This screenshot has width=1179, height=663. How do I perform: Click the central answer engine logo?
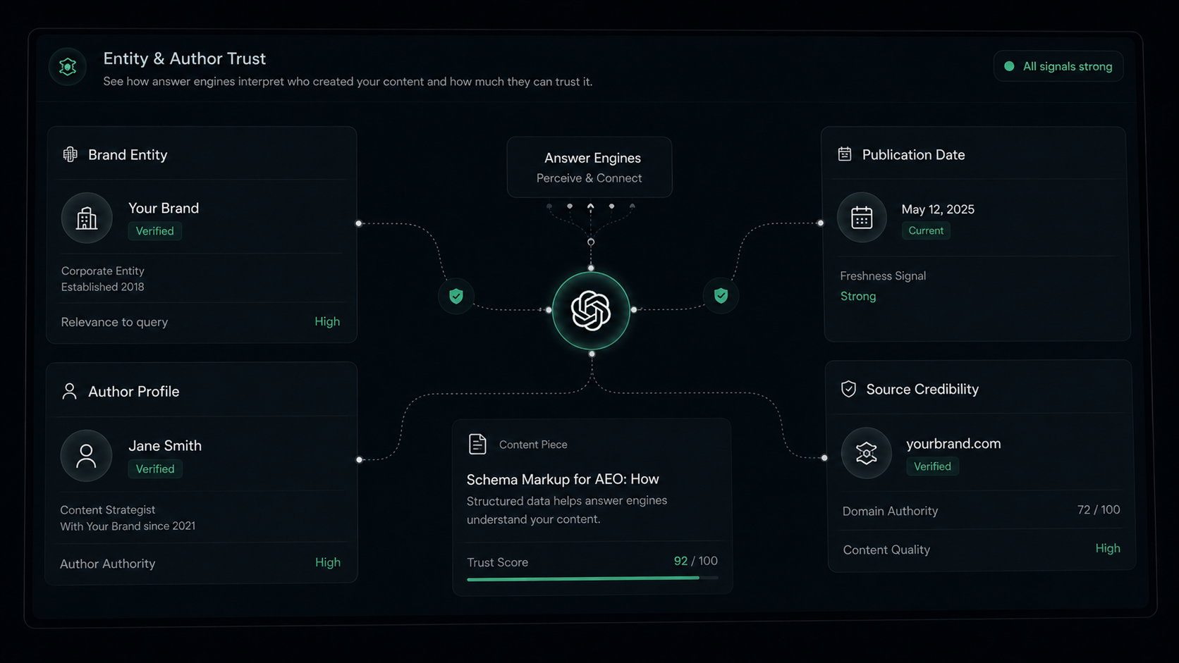pyautogui.click(x=591, y=311)
